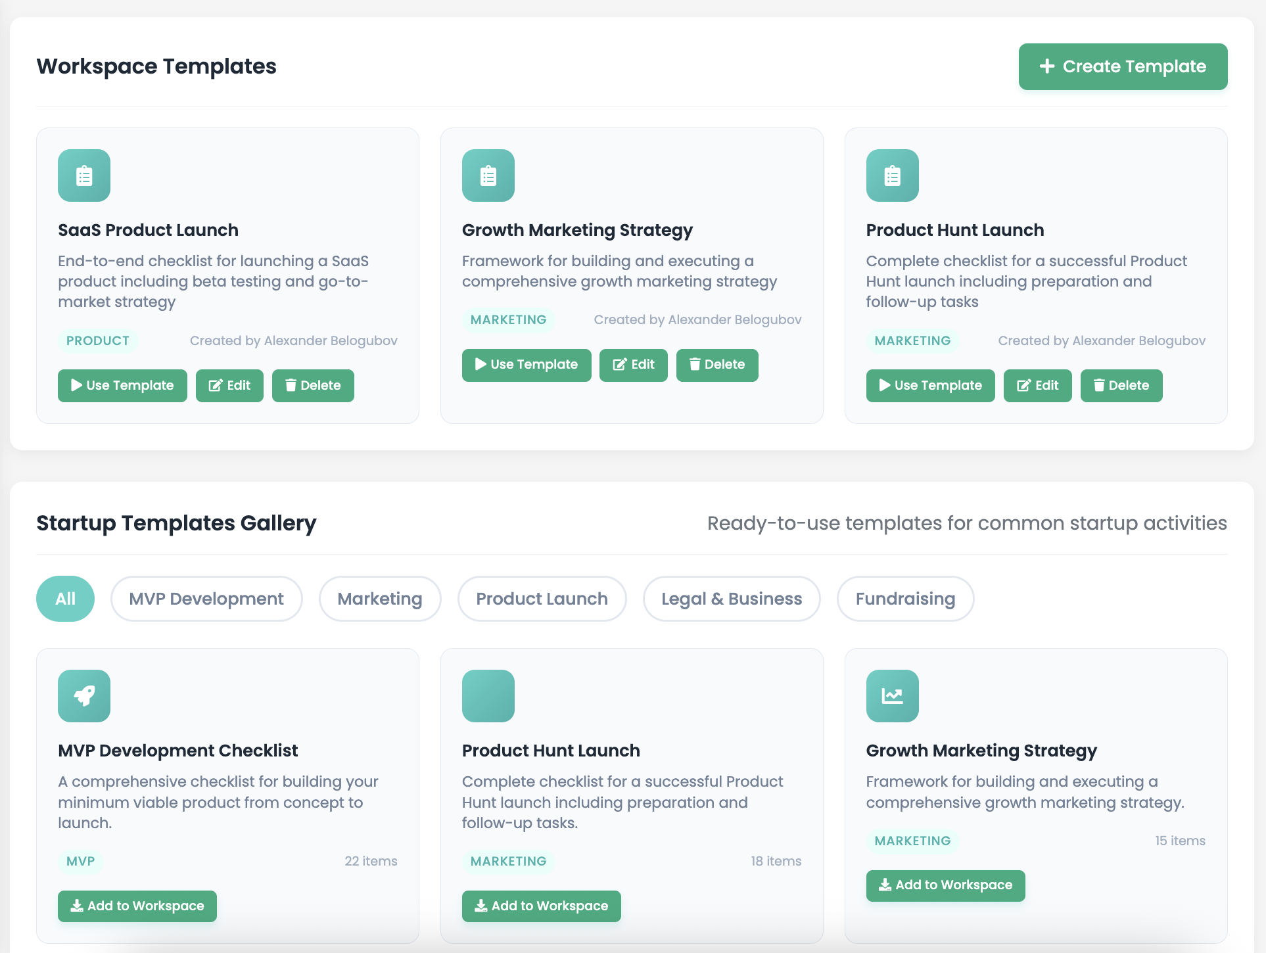
Task: Click the clipboard icon on Product Hunt Launch workspace card
Action: tap(892, 175)
